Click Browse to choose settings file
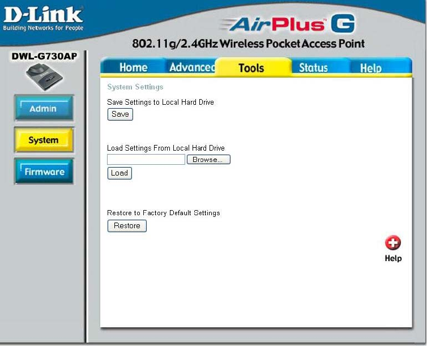427x346 pixels. (x=208, y=160)
